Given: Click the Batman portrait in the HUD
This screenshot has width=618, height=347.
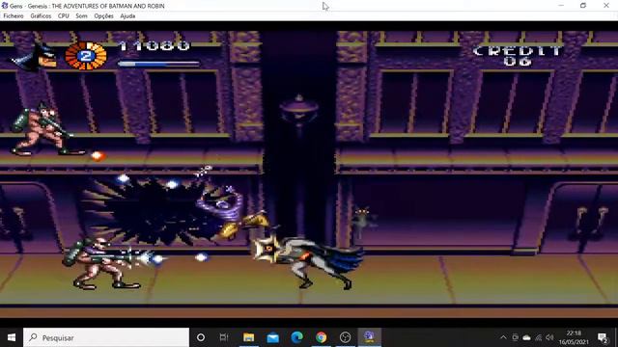Looking at the screenshot, I should (x=35, y=57).
